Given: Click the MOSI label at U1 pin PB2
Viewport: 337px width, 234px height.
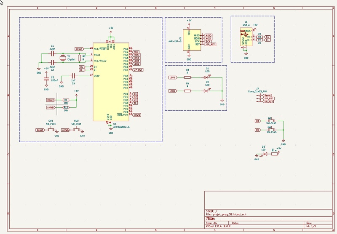Looking at the screenshot, I should (136, 55).
